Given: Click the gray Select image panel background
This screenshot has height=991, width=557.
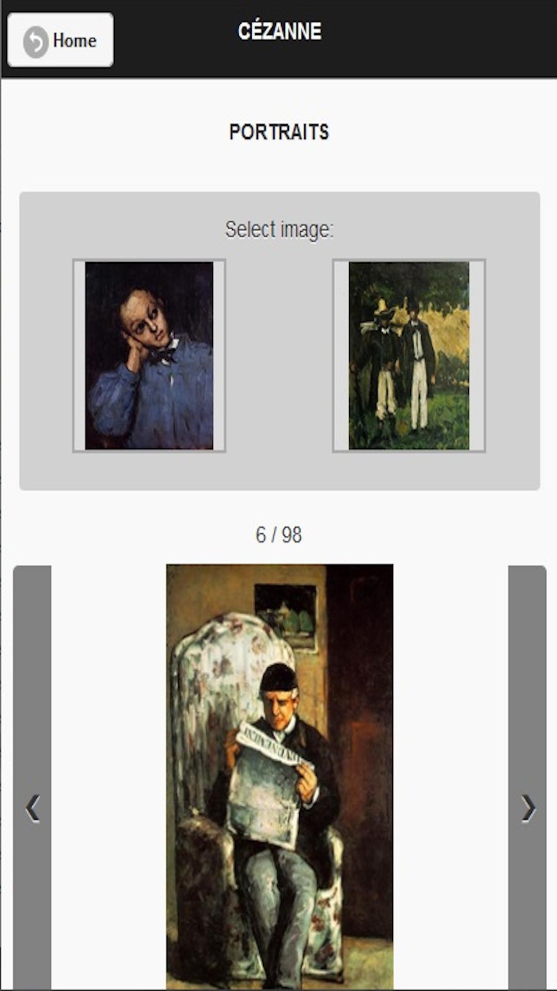Looking at the screenshot, I should click(x=279, y=470).
